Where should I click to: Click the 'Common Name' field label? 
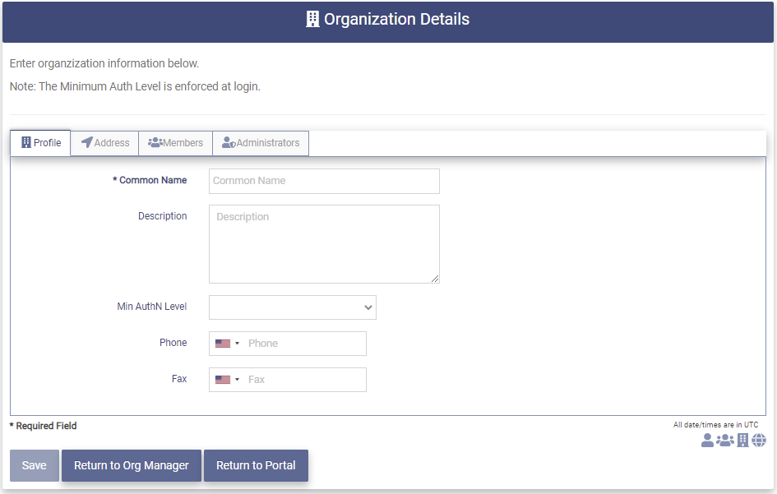pos(150,180)
